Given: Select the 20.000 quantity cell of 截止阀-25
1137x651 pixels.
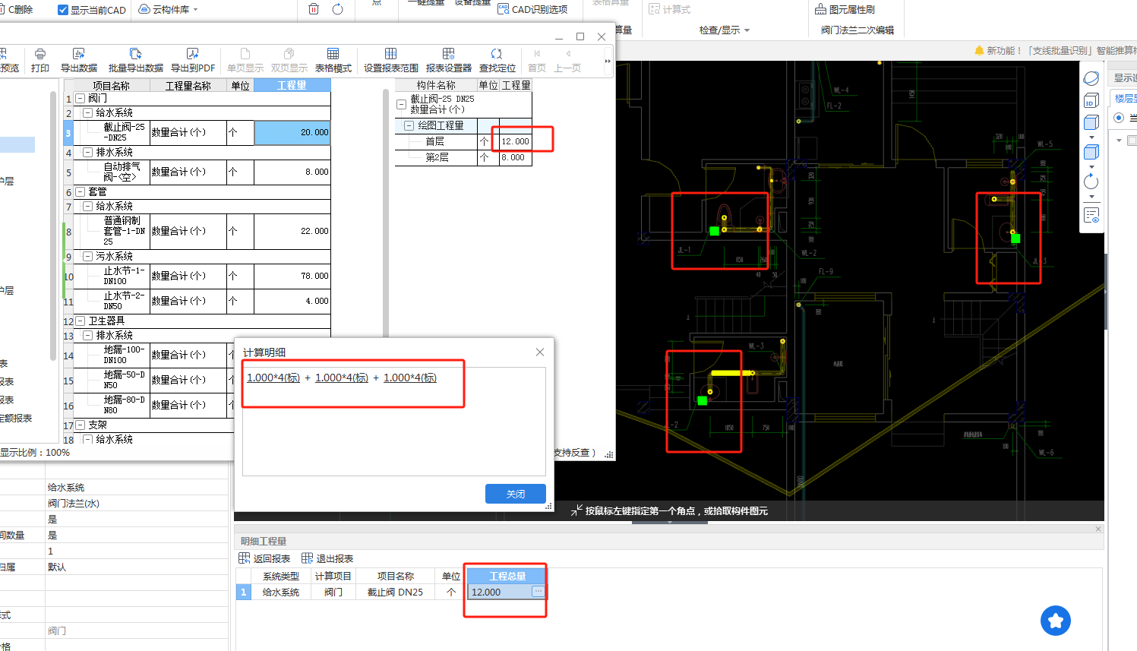Looking at the screenshot, I should pyautogui.click(x=292, y=132).
